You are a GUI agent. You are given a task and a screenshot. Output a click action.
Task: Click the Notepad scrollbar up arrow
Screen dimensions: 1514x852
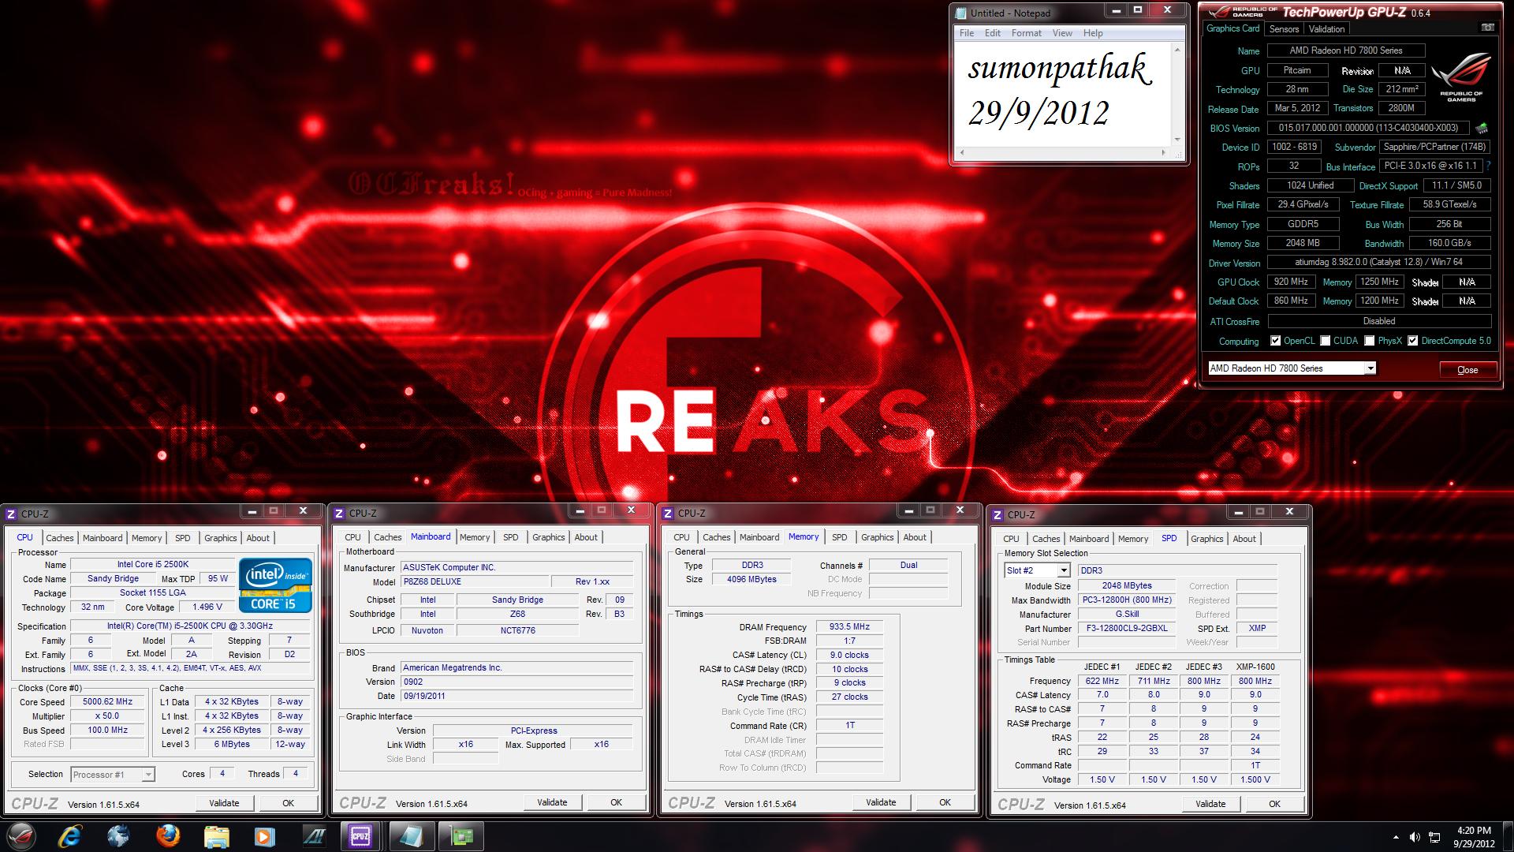pos(1177,50)
